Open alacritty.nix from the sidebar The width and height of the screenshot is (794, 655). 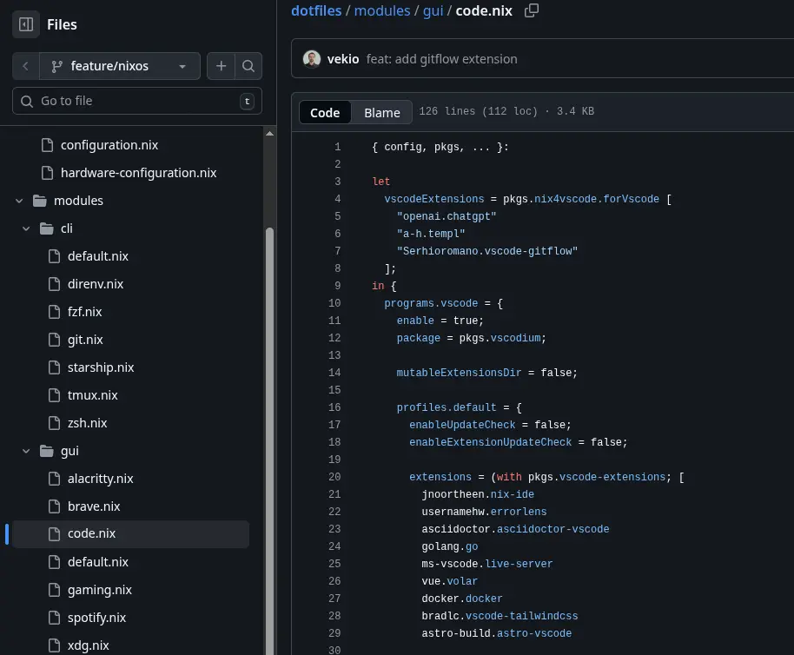pos(102,478)
